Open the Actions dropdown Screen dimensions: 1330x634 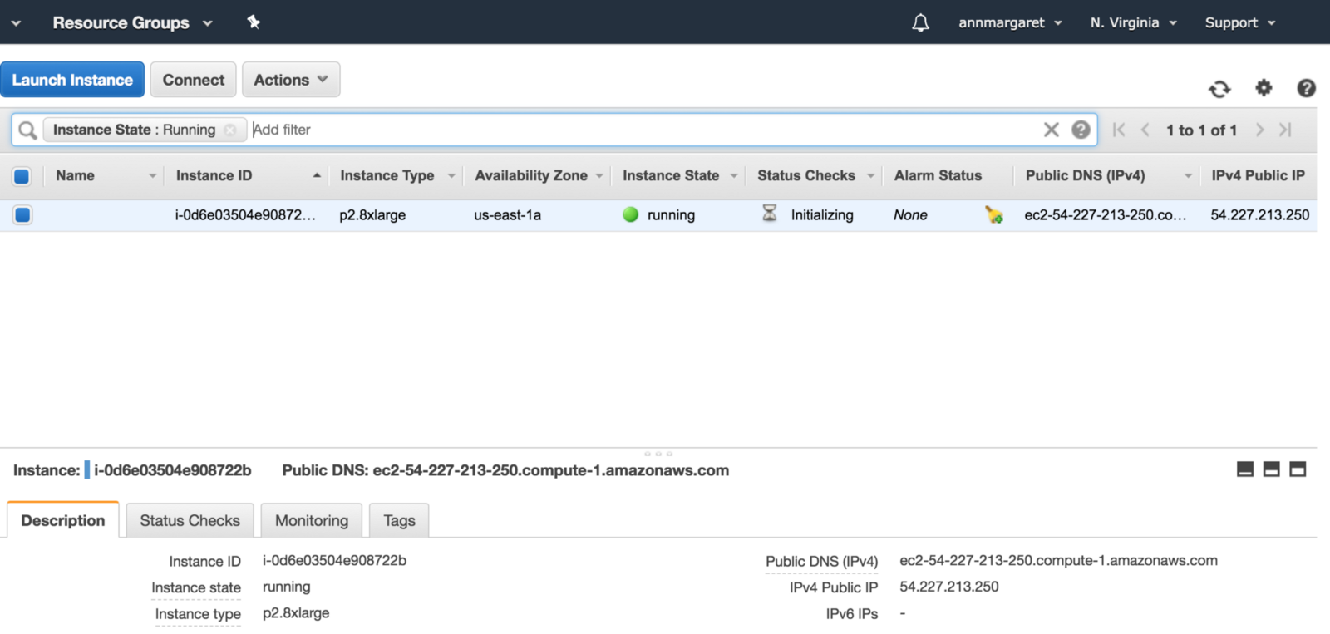click(x=291, y=80)
